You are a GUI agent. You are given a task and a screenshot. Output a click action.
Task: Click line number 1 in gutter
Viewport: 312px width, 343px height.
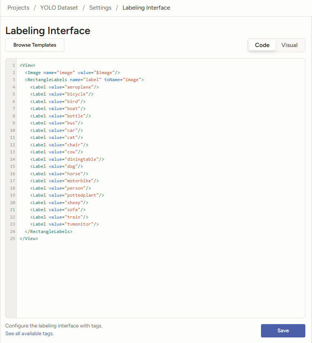click(13, 65)
